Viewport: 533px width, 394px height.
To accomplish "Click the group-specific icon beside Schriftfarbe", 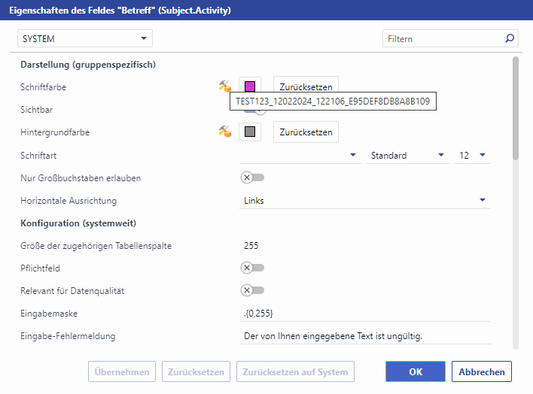I will point(224,86).
